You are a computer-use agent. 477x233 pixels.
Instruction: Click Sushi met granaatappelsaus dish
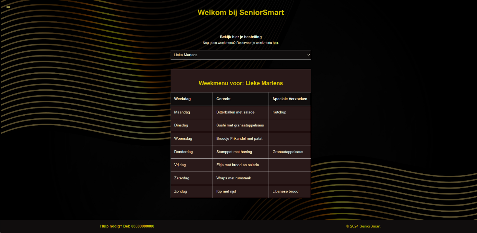pyautogui.click(x=240, y=125)
